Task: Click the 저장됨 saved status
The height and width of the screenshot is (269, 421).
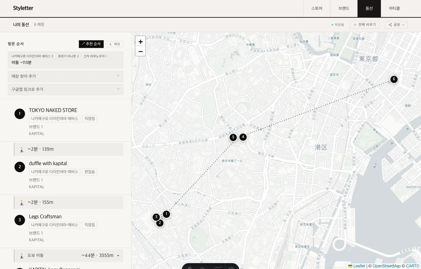Action: pos(338,25)
